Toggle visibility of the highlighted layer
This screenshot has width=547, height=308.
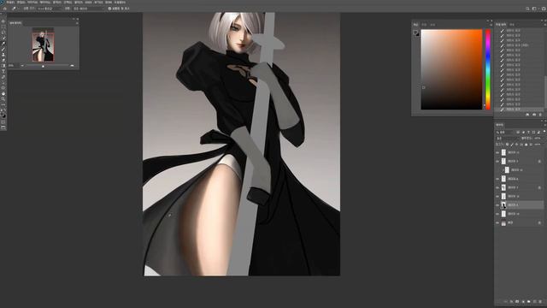tap(497, 205)
